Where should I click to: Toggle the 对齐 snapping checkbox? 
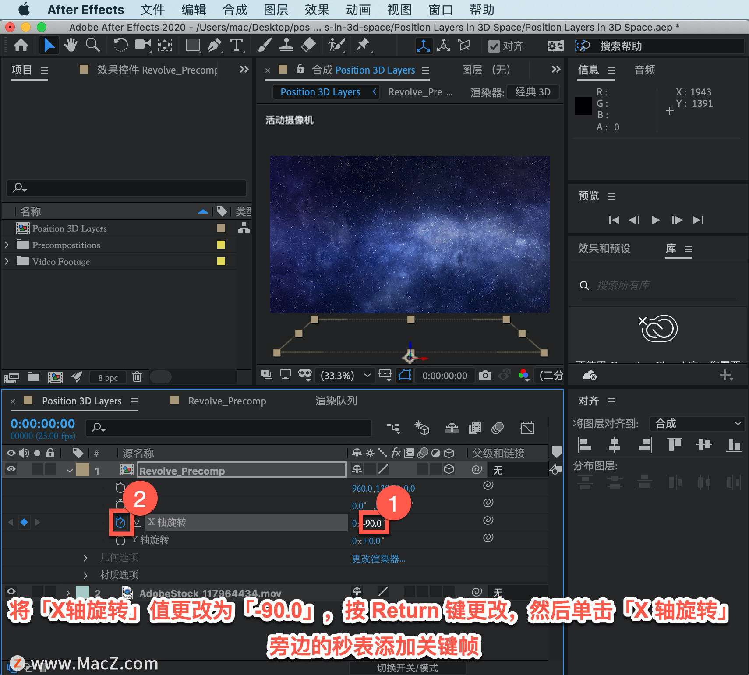(x=494, y=46)
